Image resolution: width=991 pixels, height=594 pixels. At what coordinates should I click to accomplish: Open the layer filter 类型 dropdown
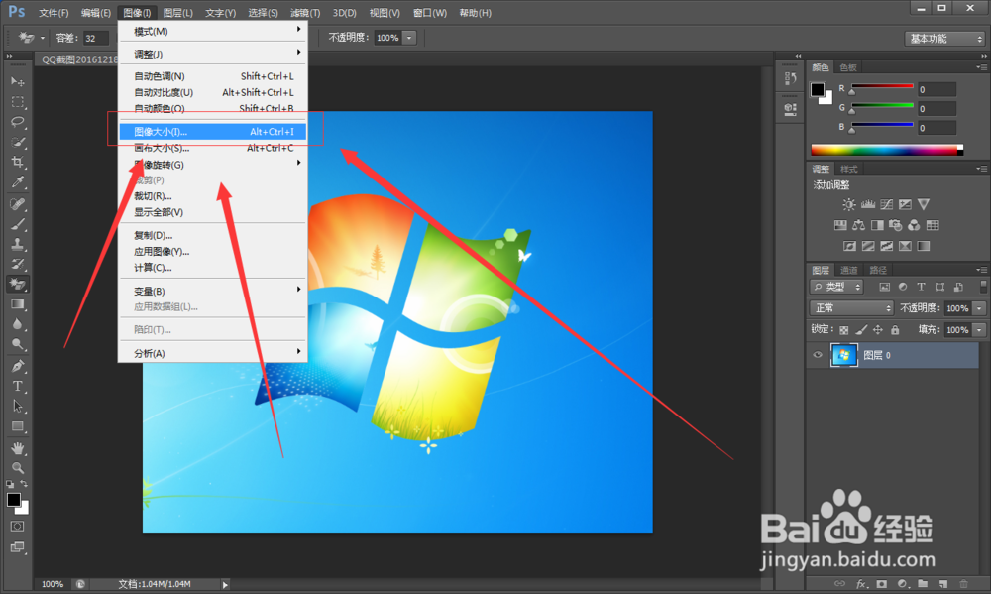[836, 287]
